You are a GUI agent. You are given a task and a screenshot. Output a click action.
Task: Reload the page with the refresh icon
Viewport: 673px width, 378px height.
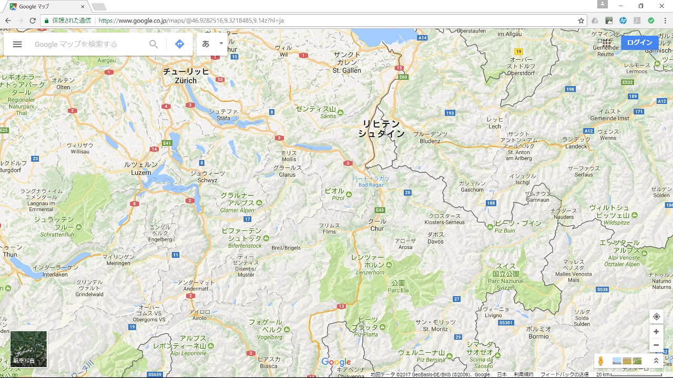(x=33, y=20)
